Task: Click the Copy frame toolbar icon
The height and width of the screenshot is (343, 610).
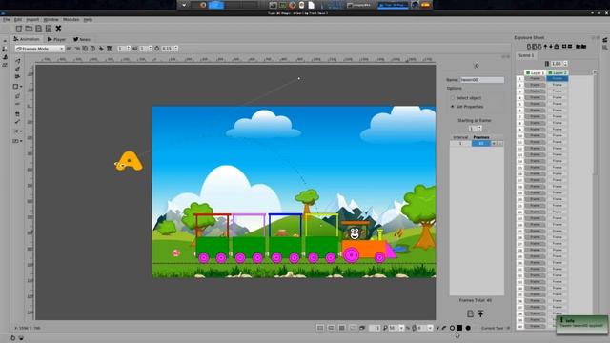Action: click(x=85, y=49)
